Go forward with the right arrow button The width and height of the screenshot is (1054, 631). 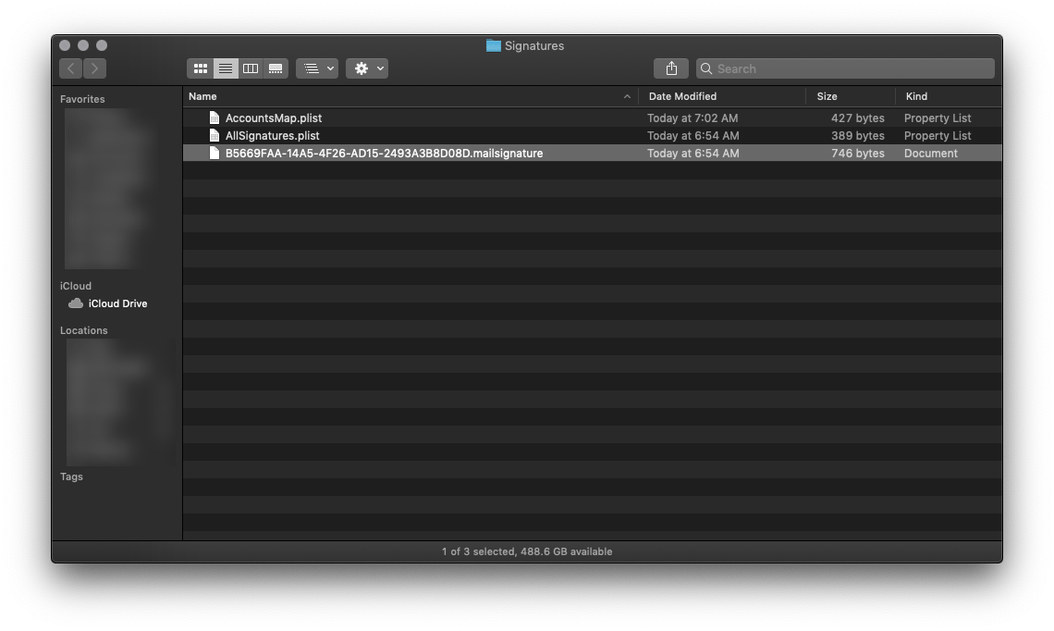pyautogui.click(x=94, y=68)
